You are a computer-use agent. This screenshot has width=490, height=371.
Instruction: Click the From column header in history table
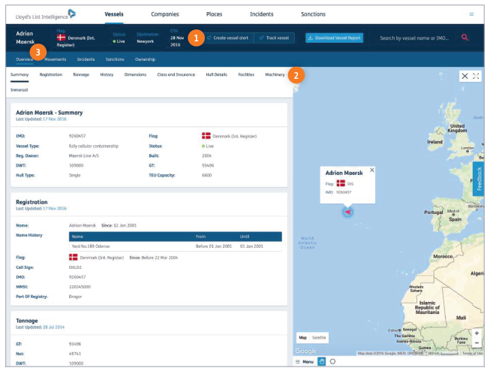tap(200, 237)
